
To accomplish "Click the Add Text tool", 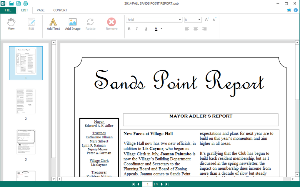I will pyautogui.click(x=53, y=24).
